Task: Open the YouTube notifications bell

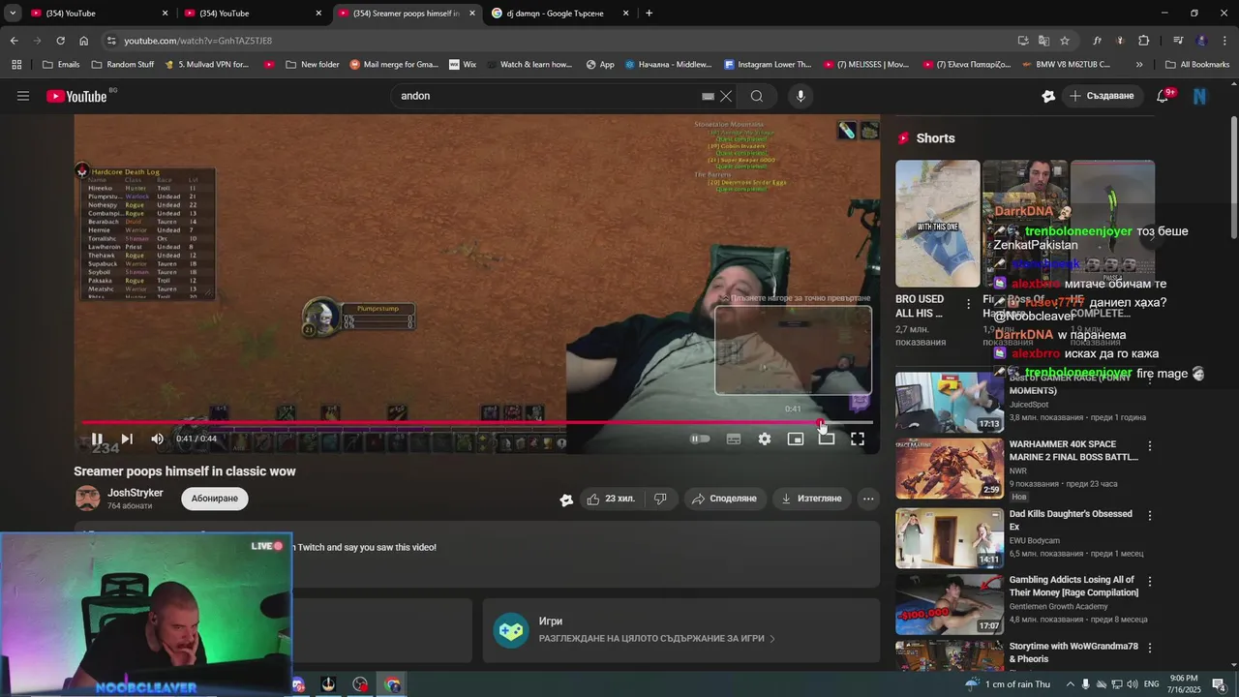Action: (x=1163, y=96)
